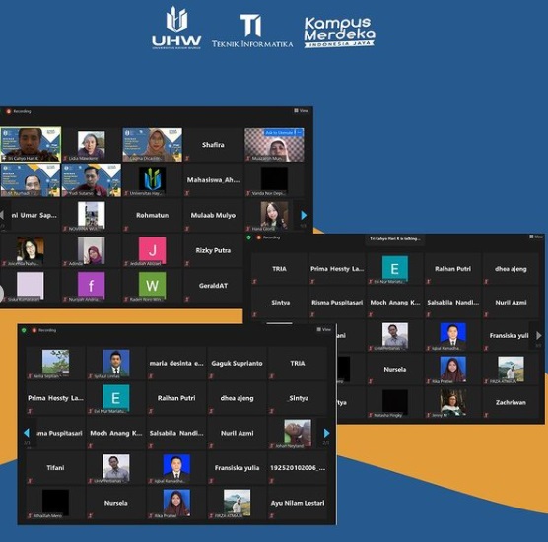Viewport: 548px width, 542px height.
Task: Select the Rizky Putra participant tile
Action: (213, 250)
